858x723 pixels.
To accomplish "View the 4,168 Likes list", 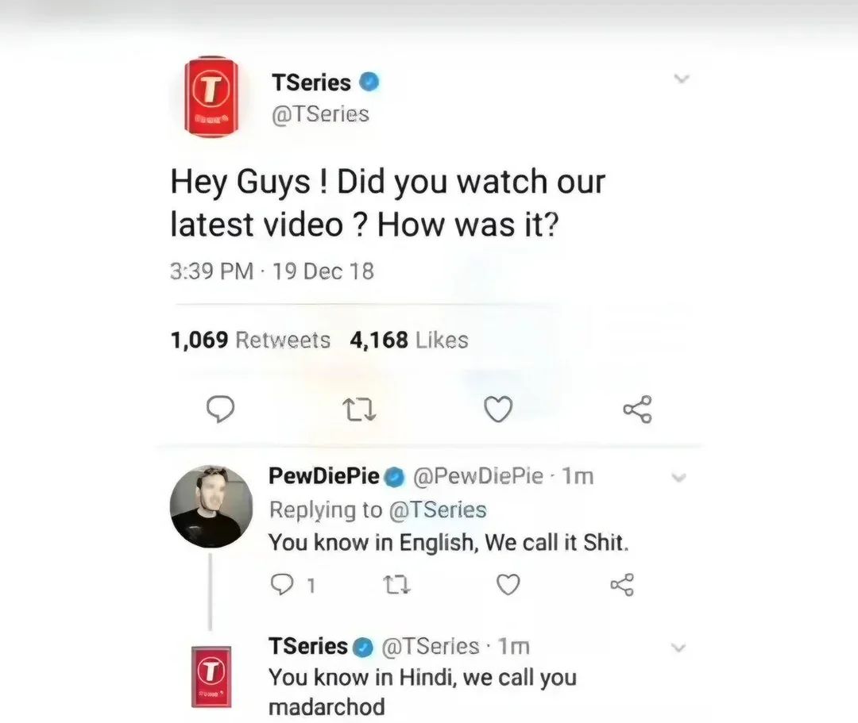I will pyautogui.click(x=409, y=340).
